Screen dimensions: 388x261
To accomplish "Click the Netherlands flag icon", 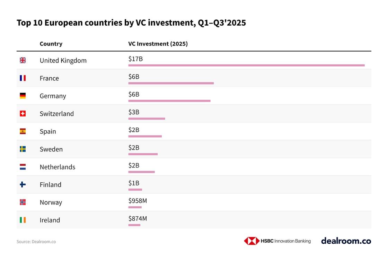I will click(x=23, y=167).
